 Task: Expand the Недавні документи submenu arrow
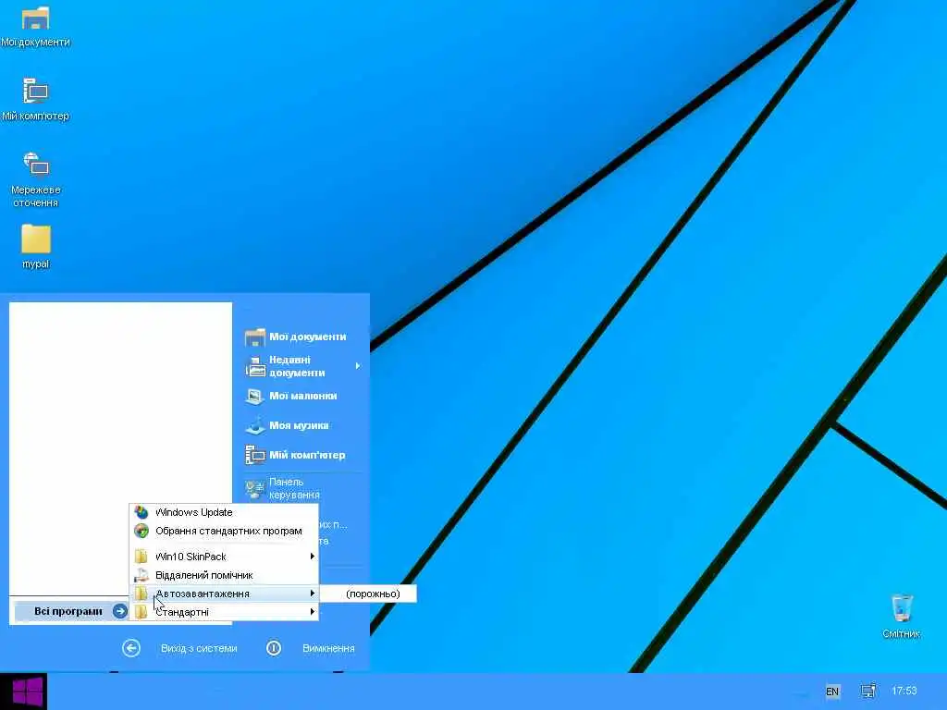pos(358,366)
